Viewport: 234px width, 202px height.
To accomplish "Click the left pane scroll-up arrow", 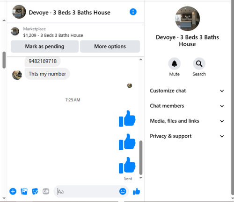I will click(x=4, y=21).
